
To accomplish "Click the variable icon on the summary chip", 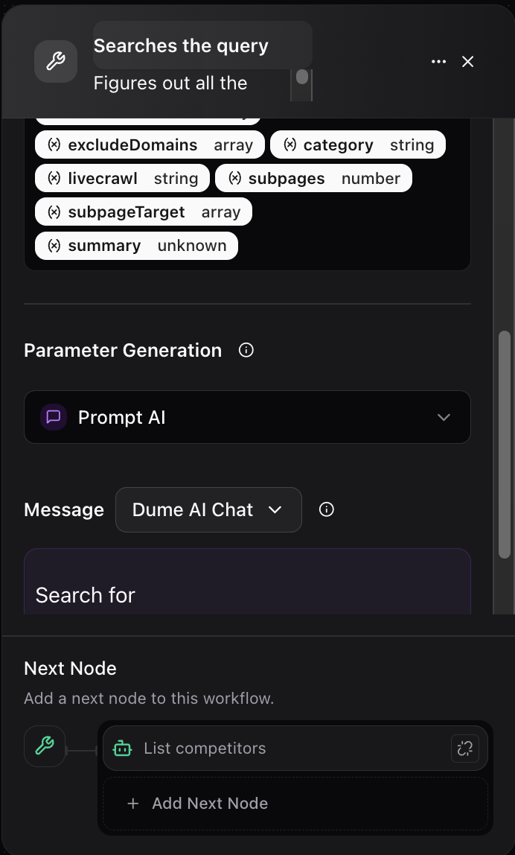I will [54, 245].
